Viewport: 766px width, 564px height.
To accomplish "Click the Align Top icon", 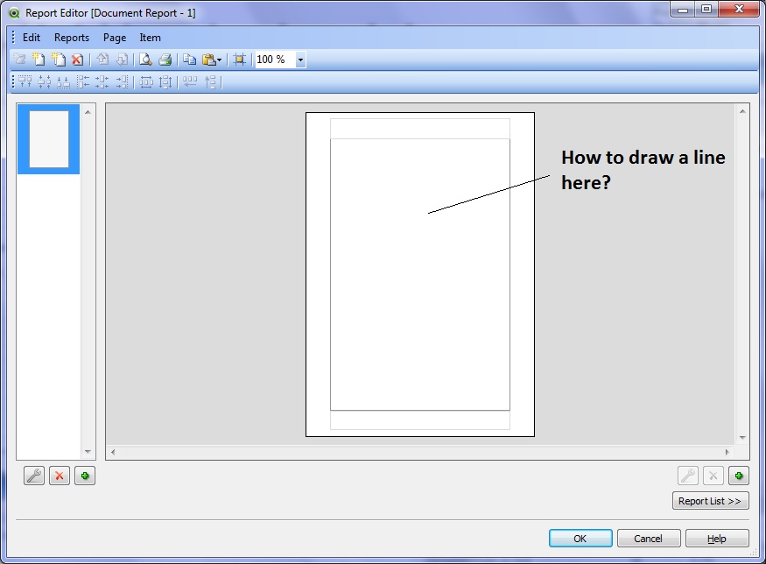I will 25,81.
